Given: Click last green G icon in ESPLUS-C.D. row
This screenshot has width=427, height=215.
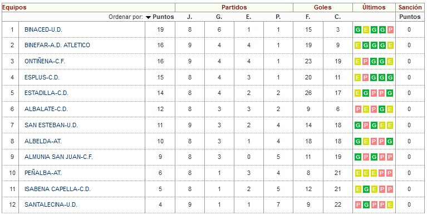Looking at the screenshot, I should (390, 77).
